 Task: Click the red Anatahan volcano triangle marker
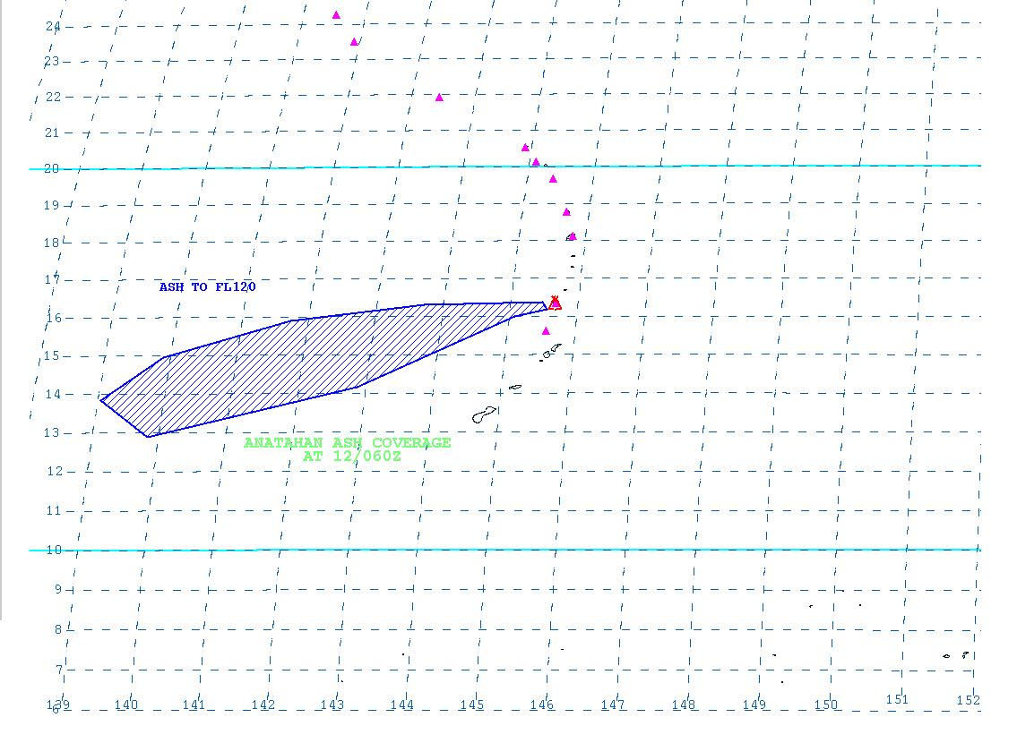tap(555, 303)
